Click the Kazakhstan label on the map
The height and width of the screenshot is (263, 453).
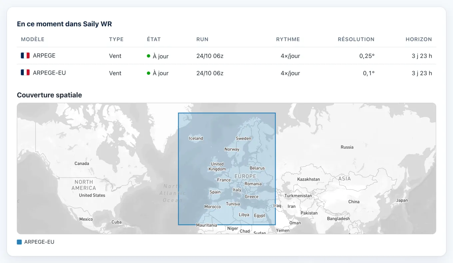[308, 179]
